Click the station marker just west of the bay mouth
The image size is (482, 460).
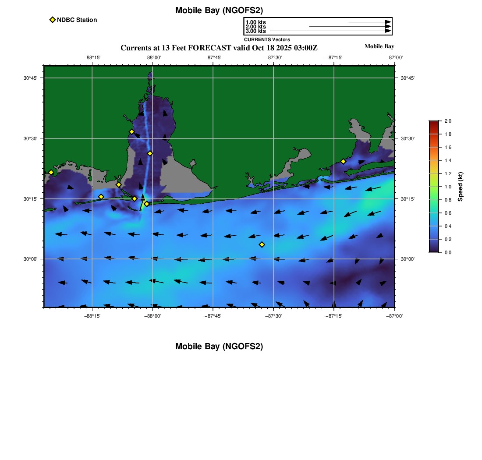135,198
